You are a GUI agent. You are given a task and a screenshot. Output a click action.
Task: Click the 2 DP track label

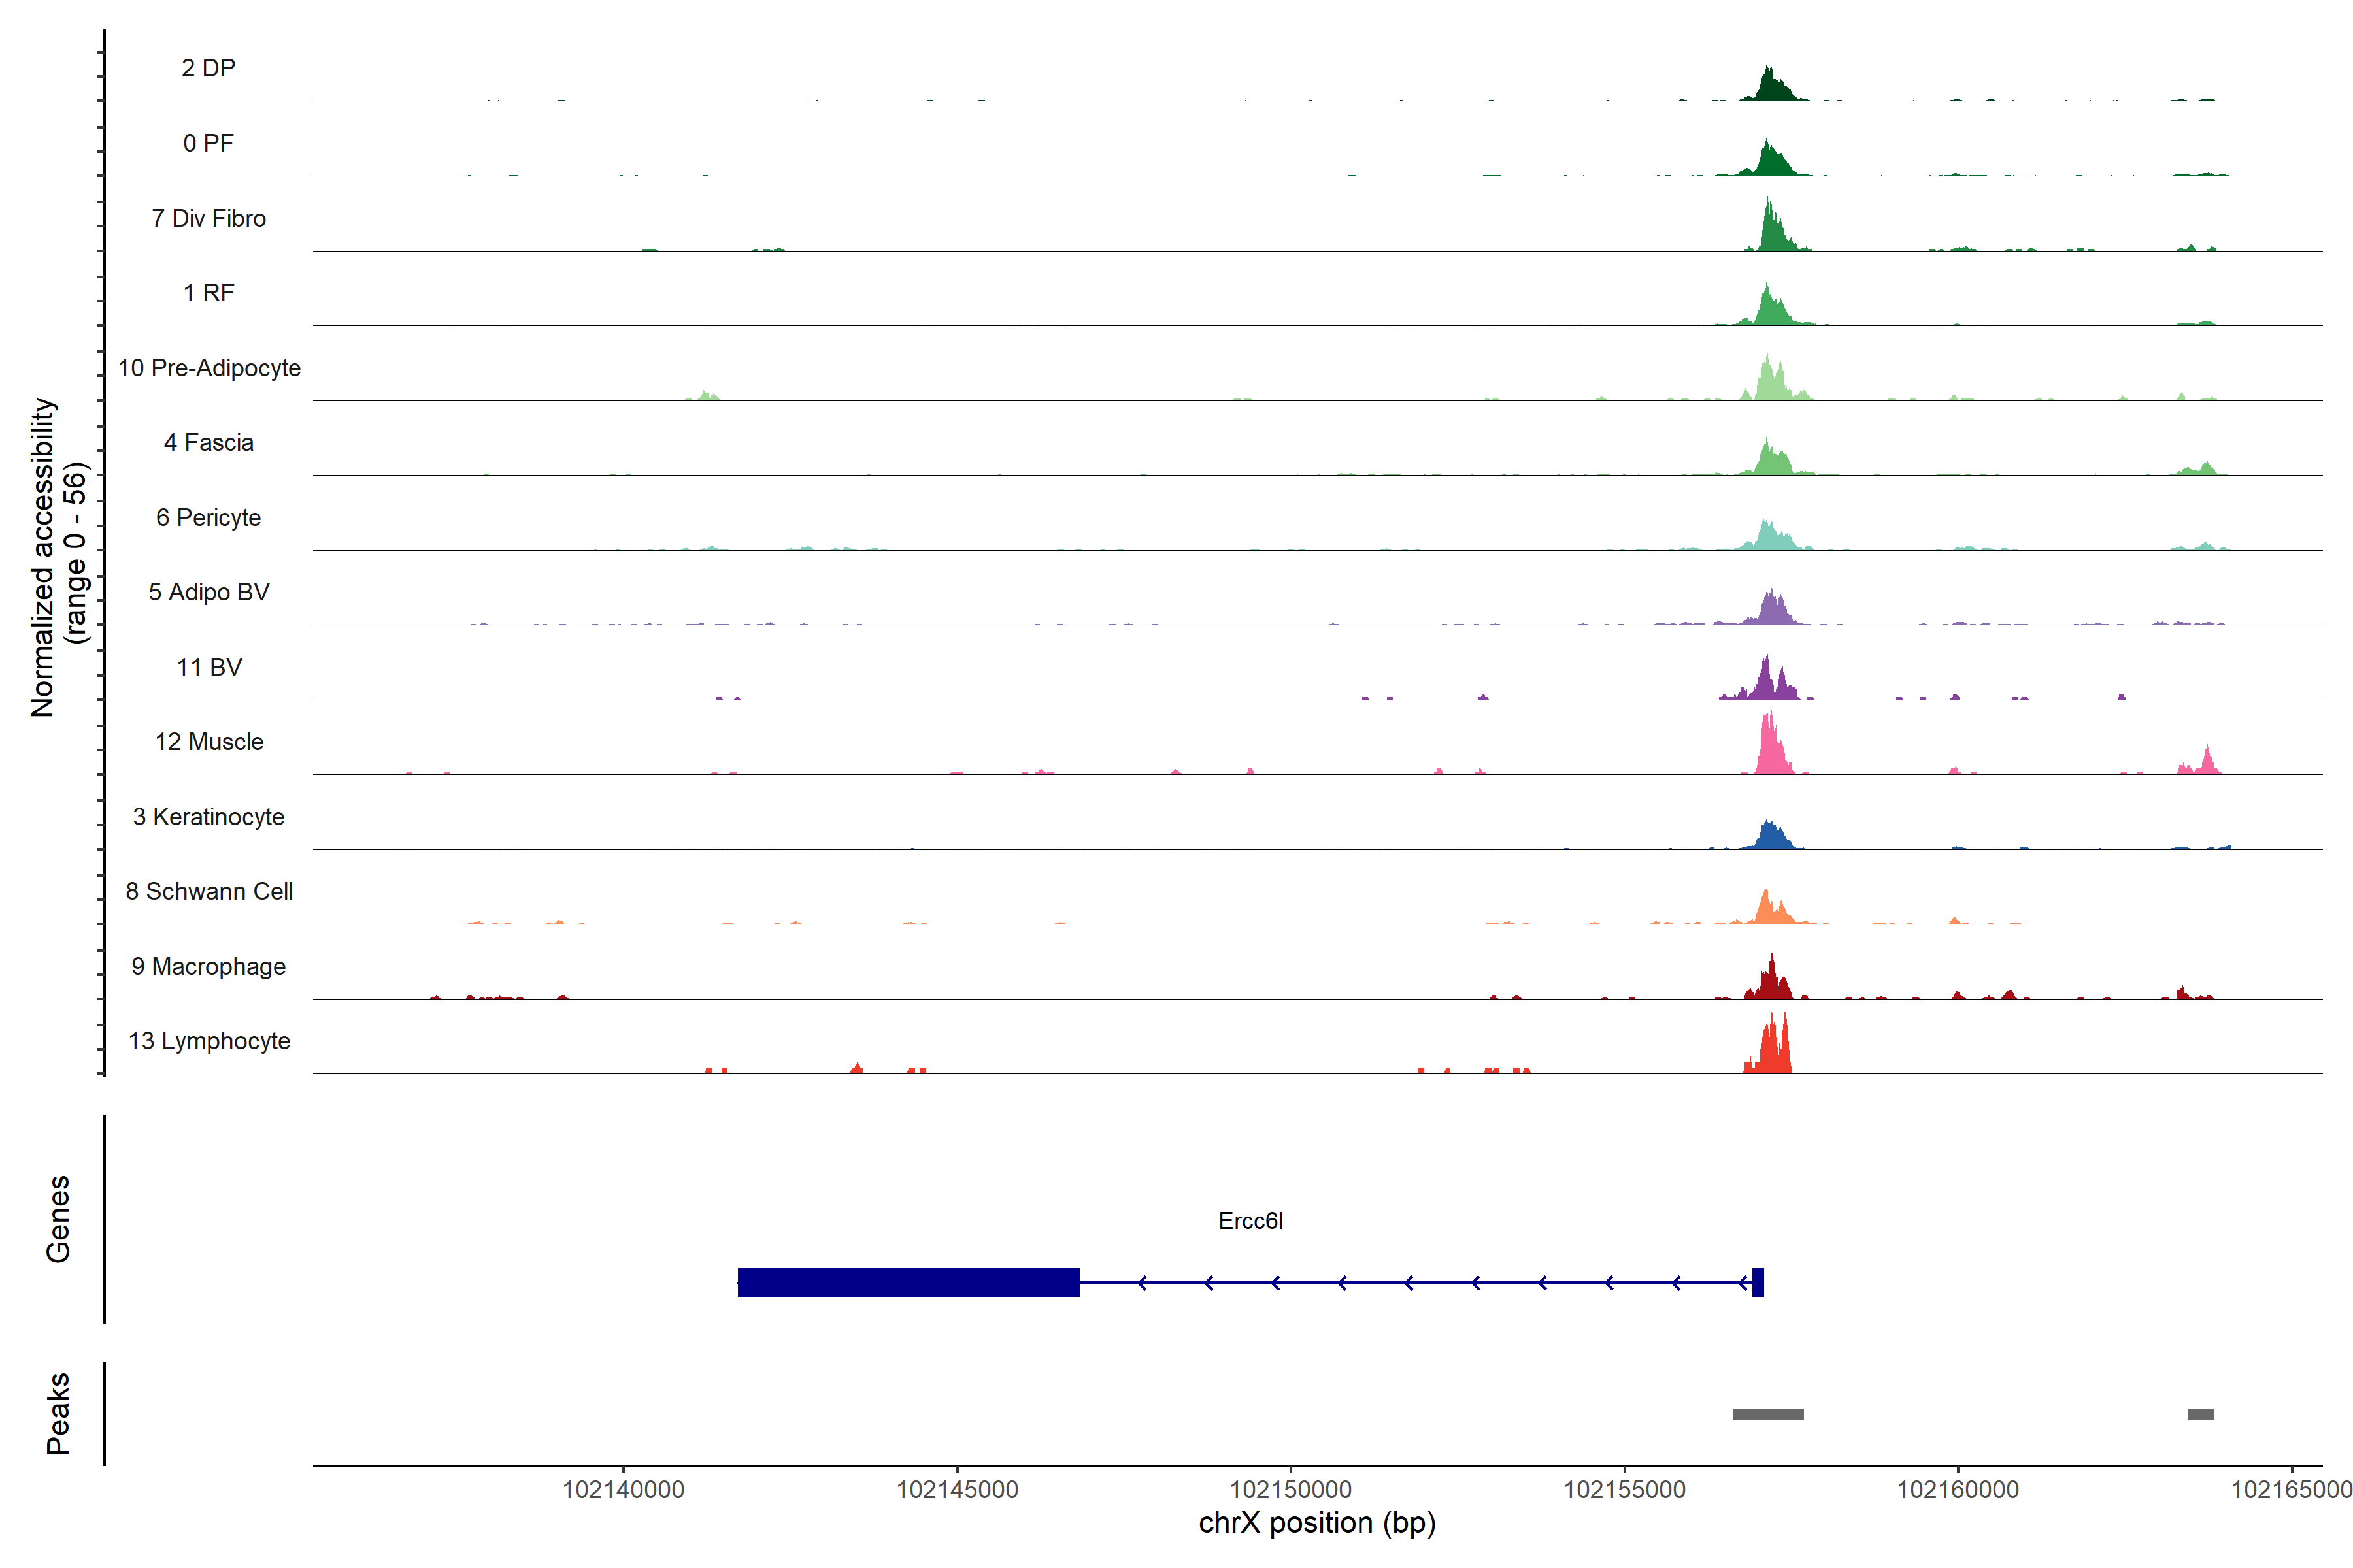coord(208,68)
